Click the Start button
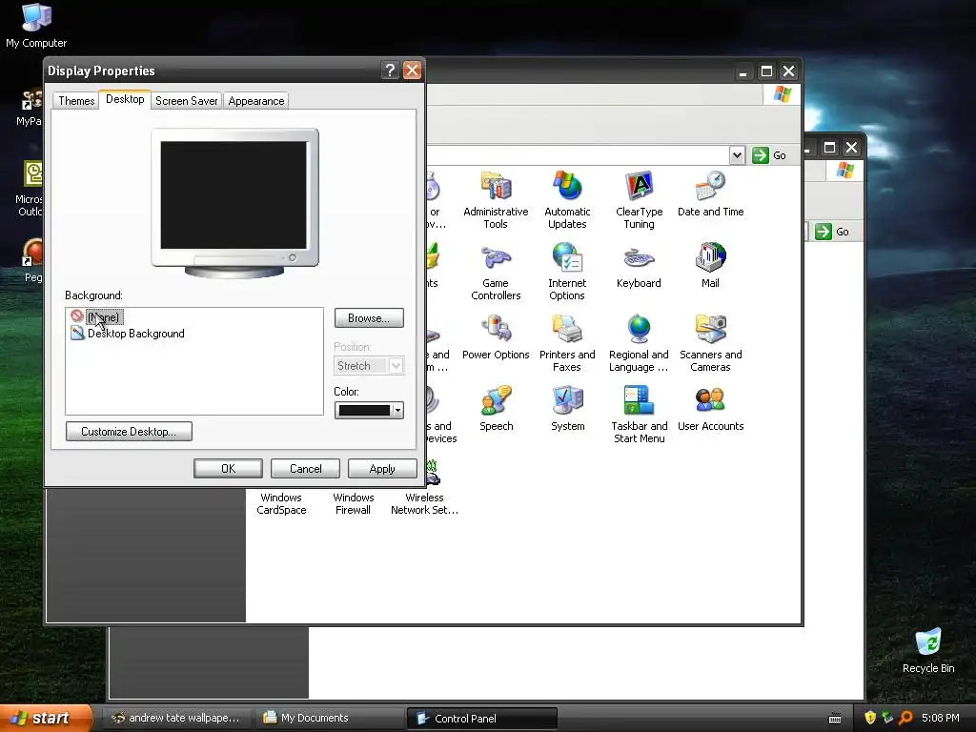The width and height of the screenshot is (976, 732). (45, 718)
